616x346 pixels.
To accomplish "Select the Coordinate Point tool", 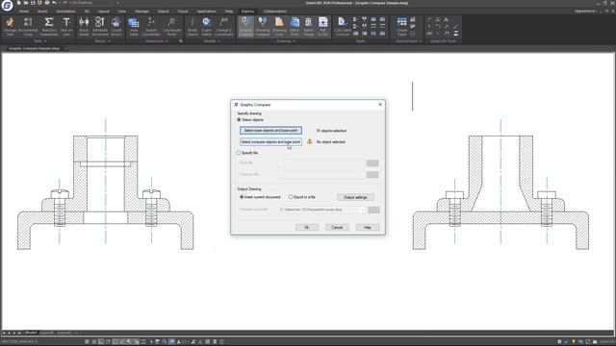I will [x=171, y=26].
